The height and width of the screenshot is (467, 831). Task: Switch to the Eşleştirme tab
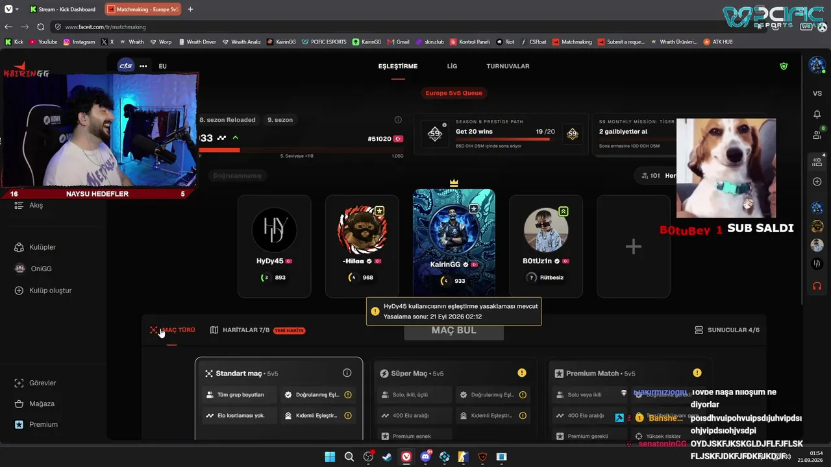click(398, 66)
